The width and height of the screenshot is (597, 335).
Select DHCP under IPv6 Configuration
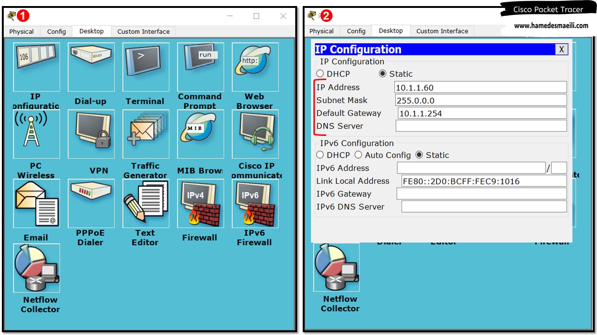coord(320,155)
